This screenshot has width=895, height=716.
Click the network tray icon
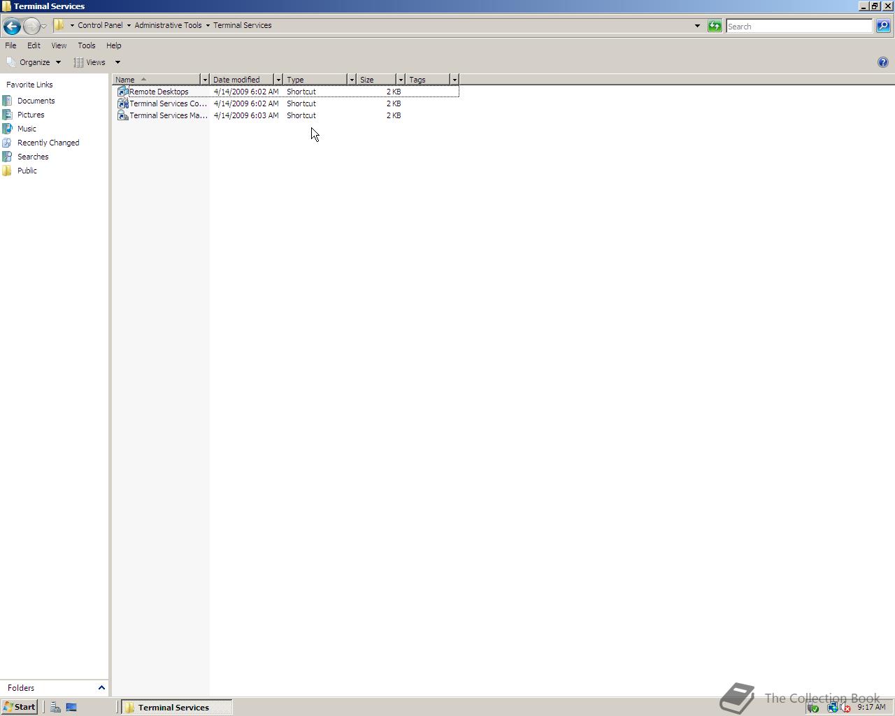pos(832,708)
